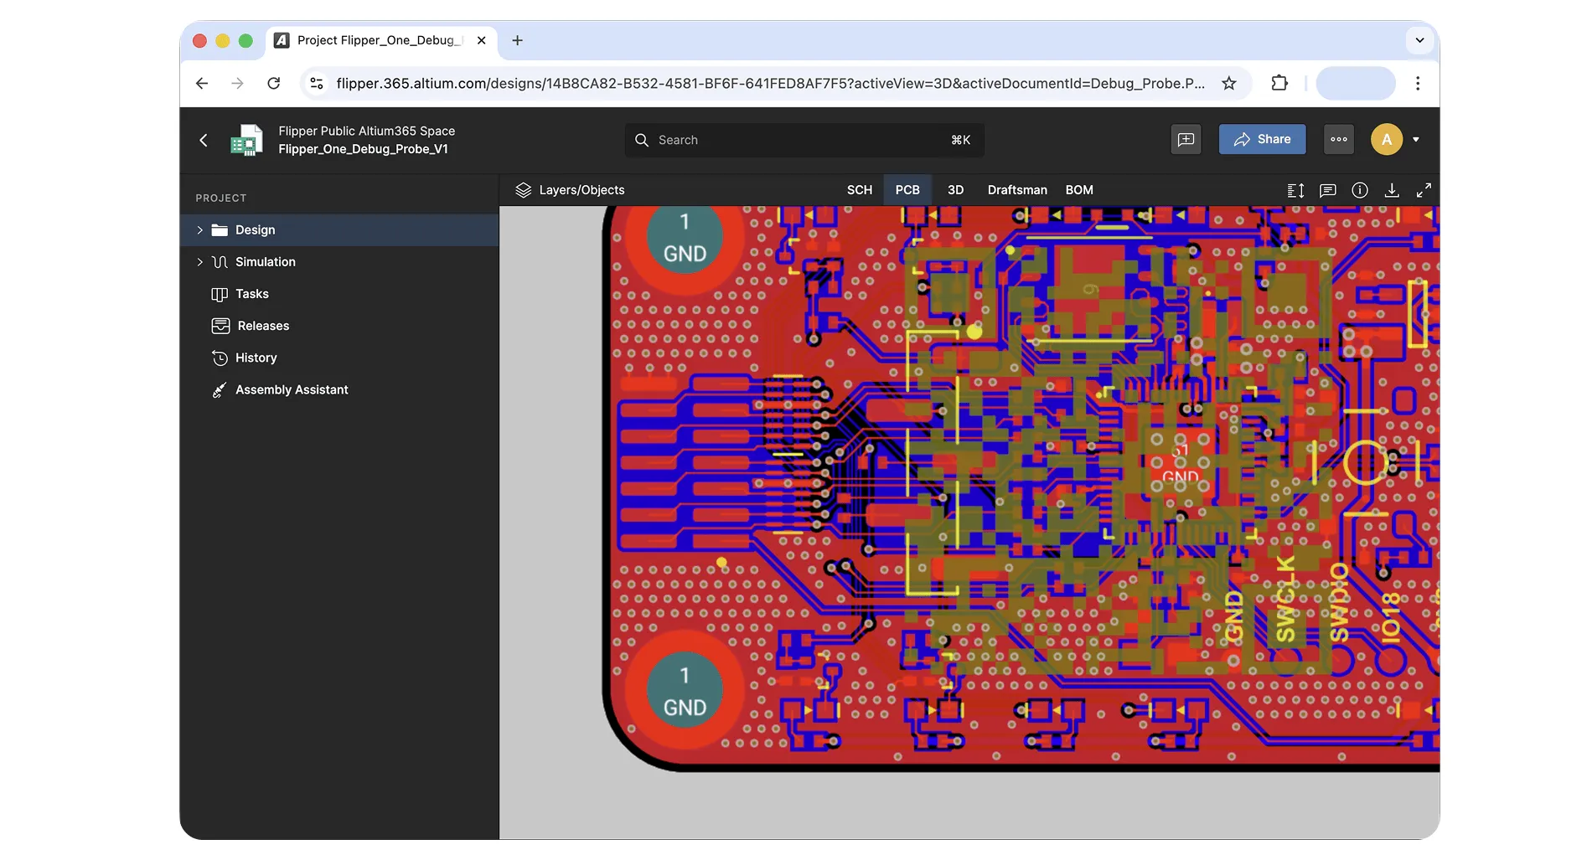Click the Share button
Viewport: 1592px width, 860px height.
tap(1262, 140)
